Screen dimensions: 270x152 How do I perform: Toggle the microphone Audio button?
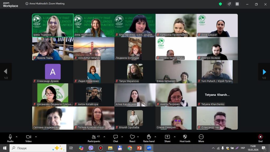(10, 138)
